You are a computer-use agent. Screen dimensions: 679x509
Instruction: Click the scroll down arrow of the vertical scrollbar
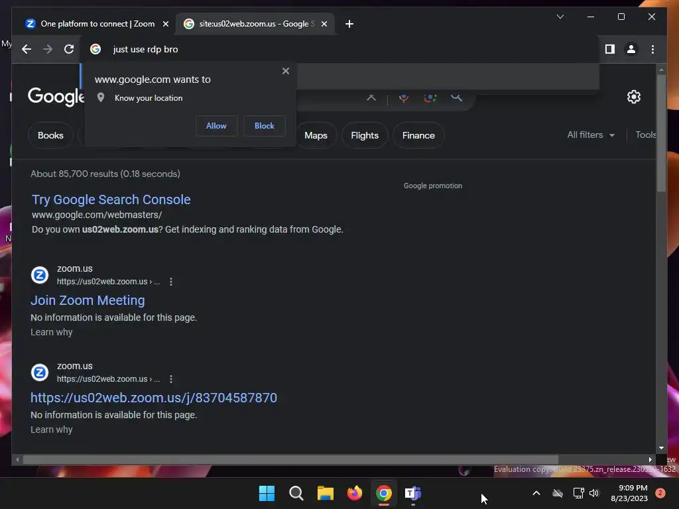[661, 448]
